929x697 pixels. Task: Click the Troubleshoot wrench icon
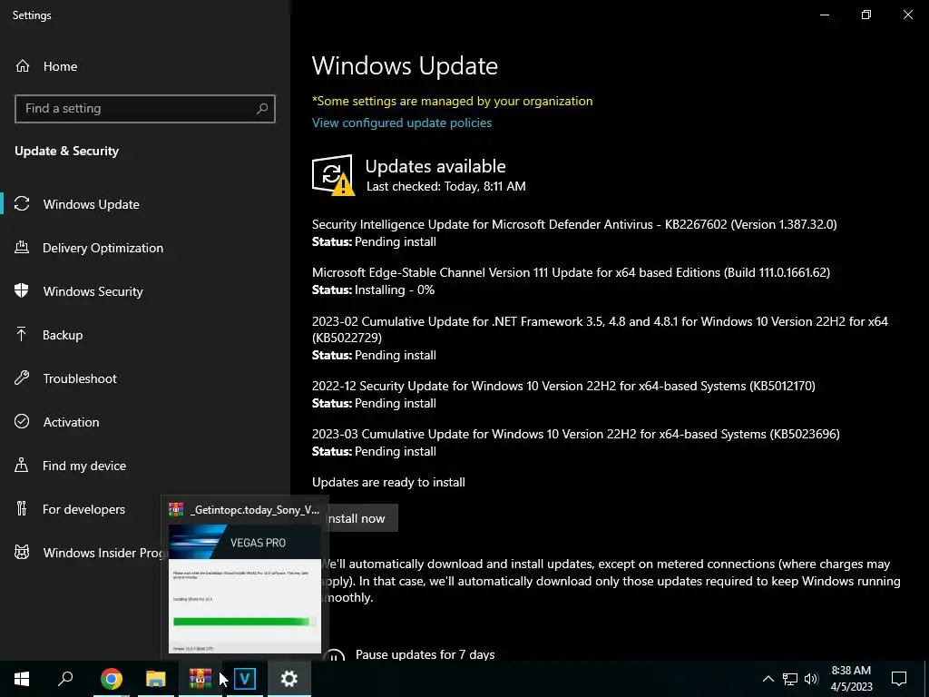[x=22, y=378]
